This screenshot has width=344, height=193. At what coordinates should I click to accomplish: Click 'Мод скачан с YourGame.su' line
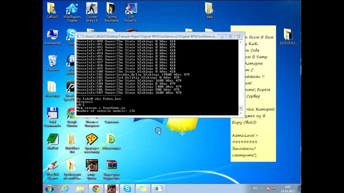coord(101,108)
